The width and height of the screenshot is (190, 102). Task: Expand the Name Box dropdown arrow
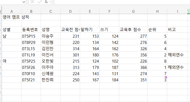tap(24, 2)
